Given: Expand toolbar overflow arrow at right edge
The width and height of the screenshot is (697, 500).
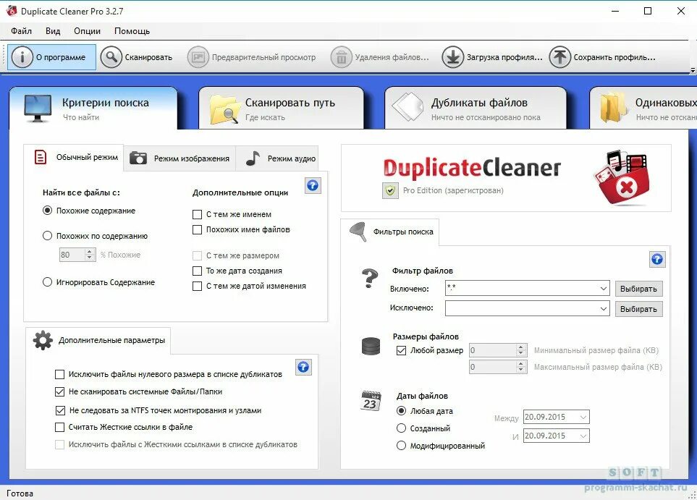Looking at the screenshot, I should [x=693, y=71].
